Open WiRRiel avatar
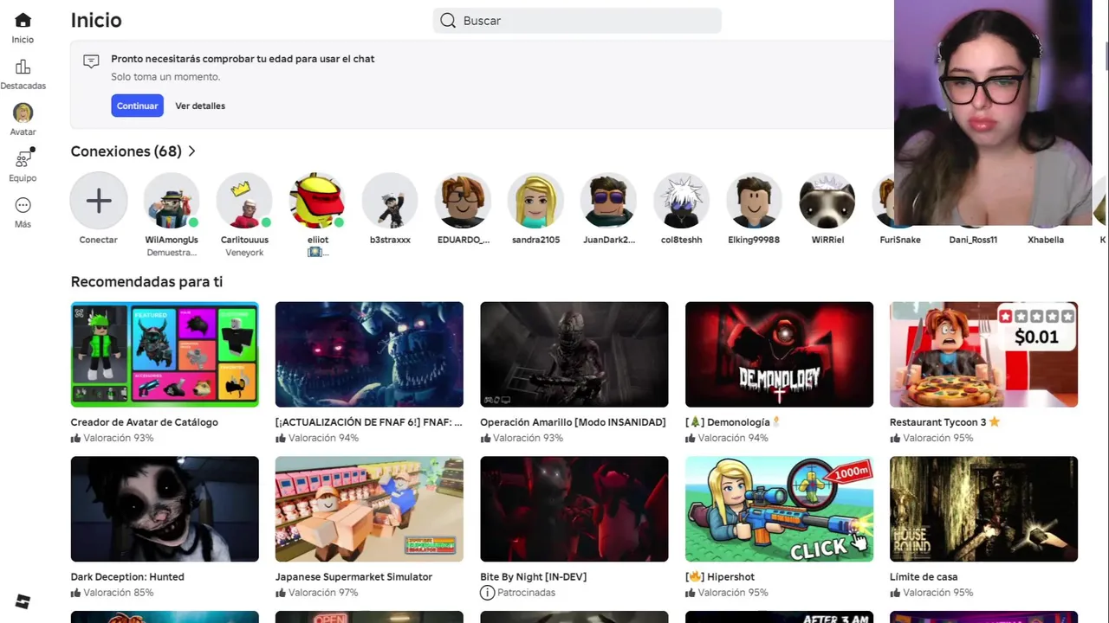 [827, 201]
